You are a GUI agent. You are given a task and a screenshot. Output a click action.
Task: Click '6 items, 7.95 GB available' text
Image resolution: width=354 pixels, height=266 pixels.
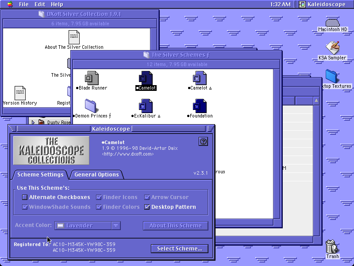(80, 23)
